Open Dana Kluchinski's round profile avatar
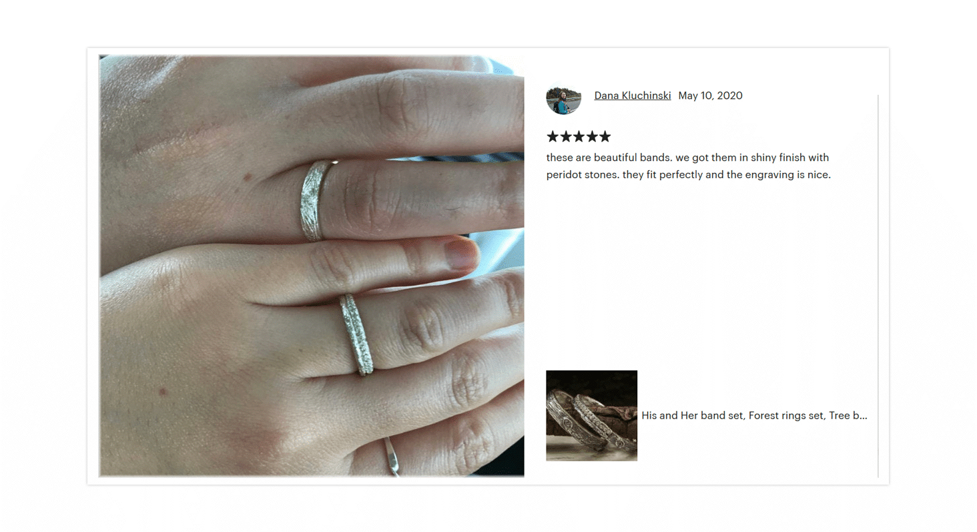Image resolution: width=977 pixels, height=532 pixels. 563,97
